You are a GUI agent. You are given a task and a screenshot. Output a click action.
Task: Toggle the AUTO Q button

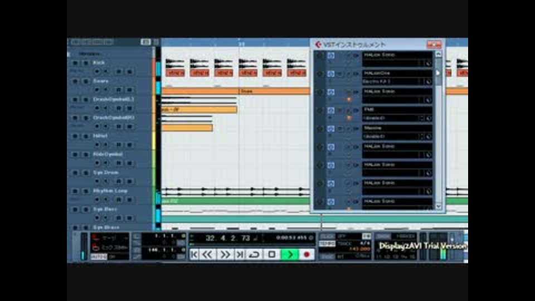tap(98, 257)
